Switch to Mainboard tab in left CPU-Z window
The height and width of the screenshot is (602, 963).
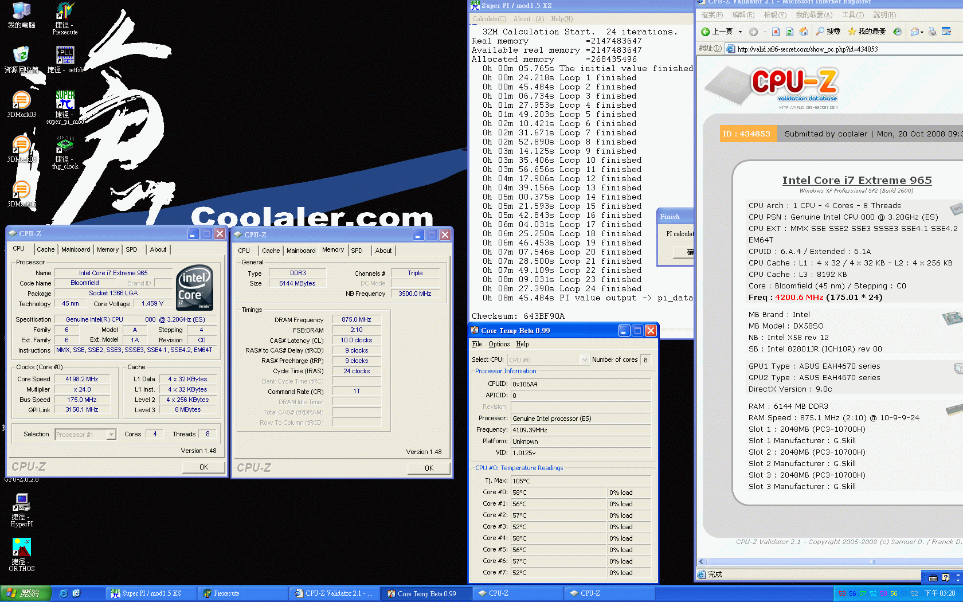click(x=76, y=249)
